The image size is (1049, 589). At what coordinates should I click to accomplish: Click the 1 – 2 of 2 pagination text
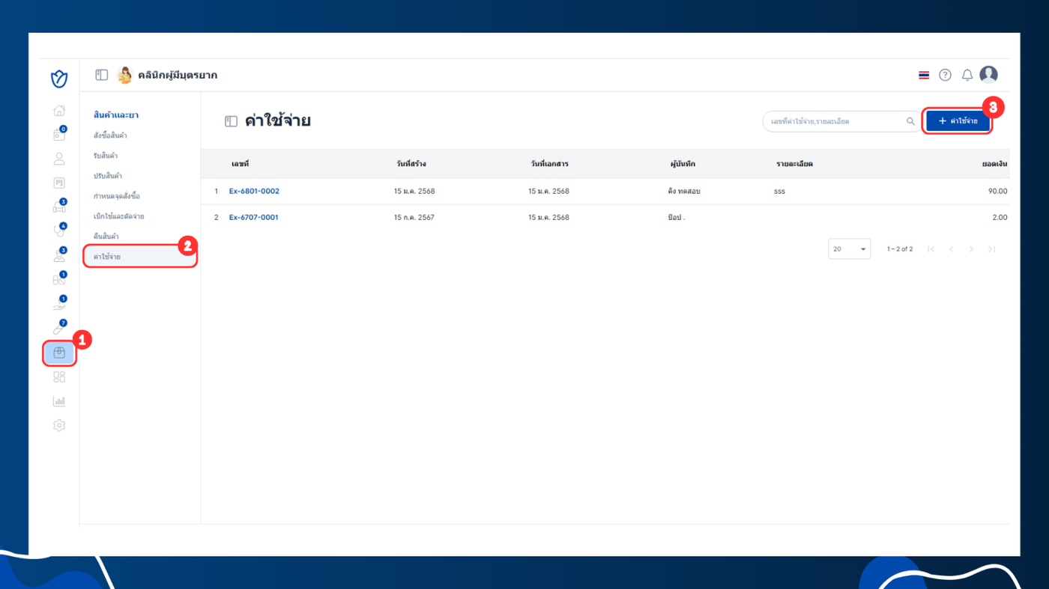(x=900, y=249)
